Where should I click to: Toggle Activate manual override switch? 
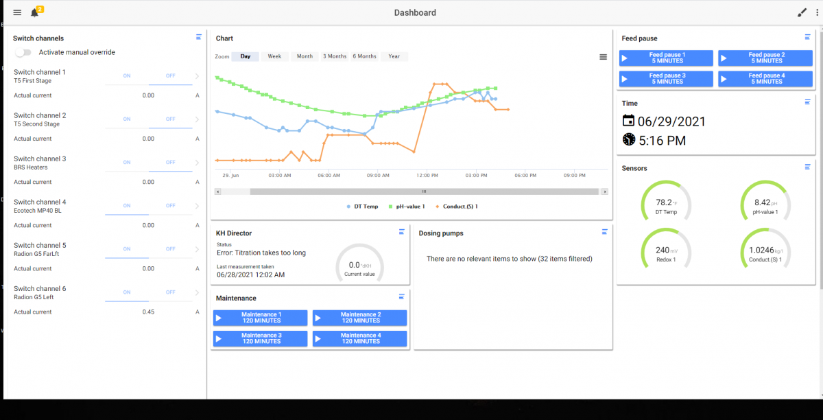tap(23, 52)
